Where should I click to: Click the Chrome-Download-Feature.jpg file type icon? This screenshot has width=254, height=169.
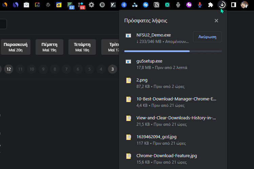(129, 156)
